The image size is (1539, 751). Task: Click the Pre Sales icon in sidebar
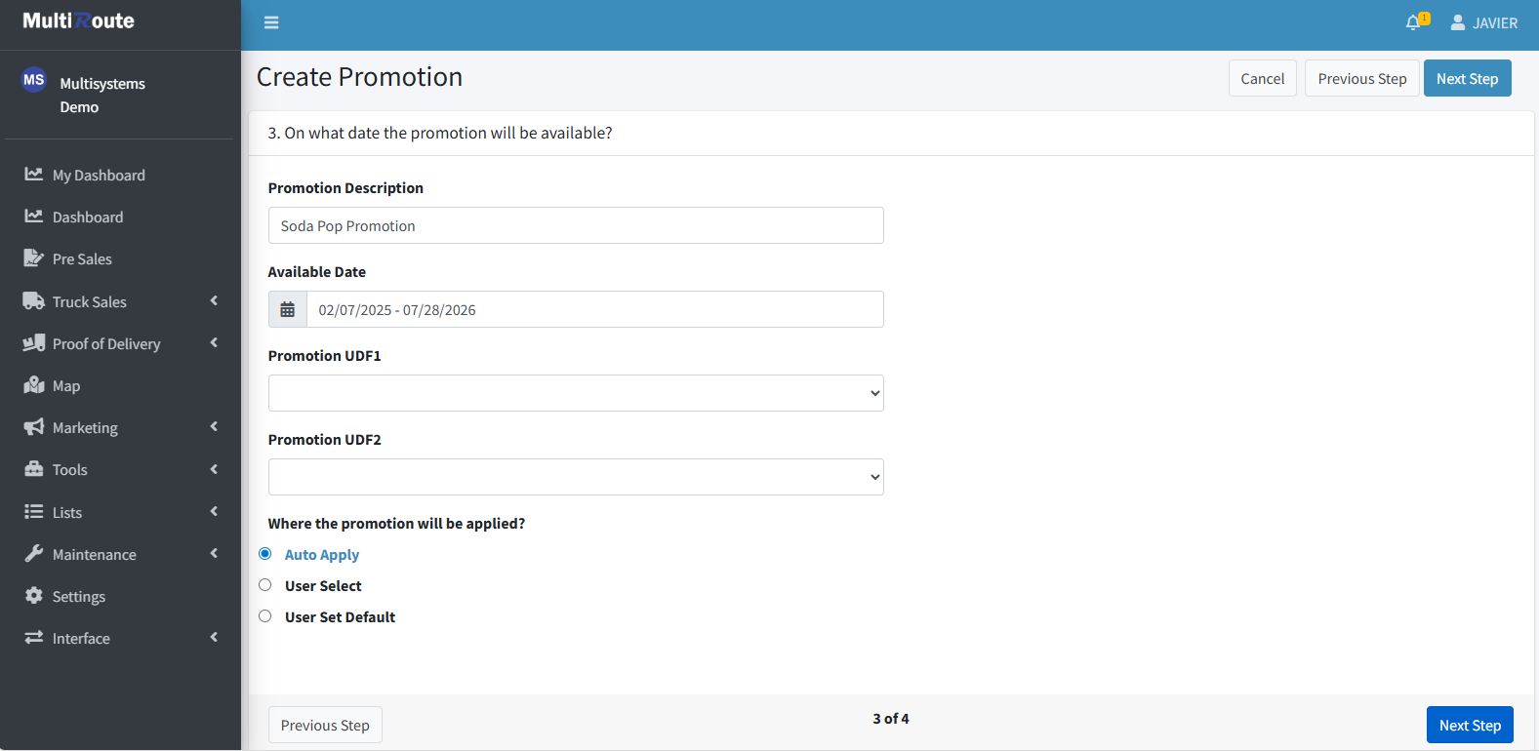pos(34,258)
